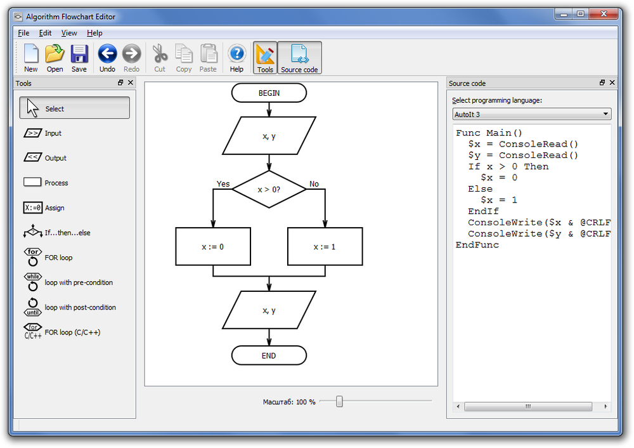Click the zoom scale slider handle

click(339, 401)
